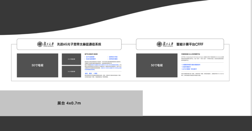Select the title '先进6G光子宽带太赫兹通信系统'
Viewport: 252px width, 131px height.
(x=79, y=44)
